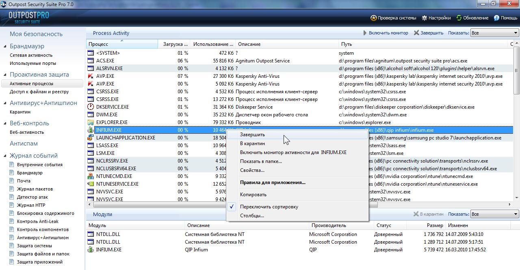
Task: Open Веб-активность in sidebar
Action: pos(27,132)
